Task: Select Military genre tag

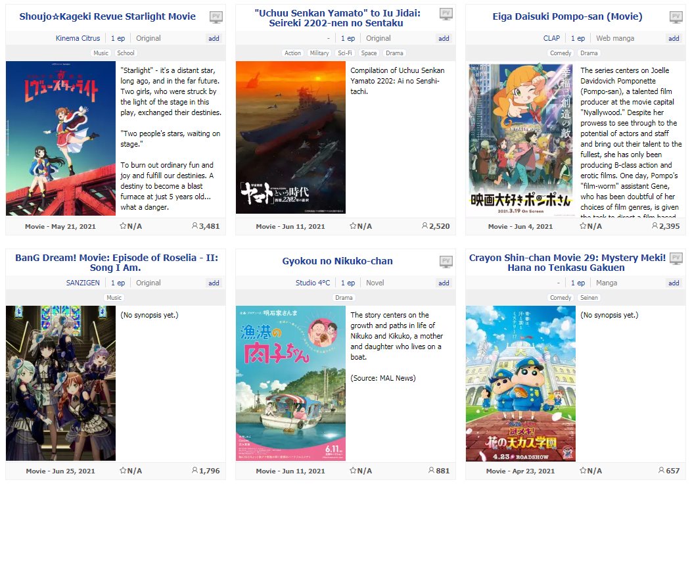Action: coord(319,53)
